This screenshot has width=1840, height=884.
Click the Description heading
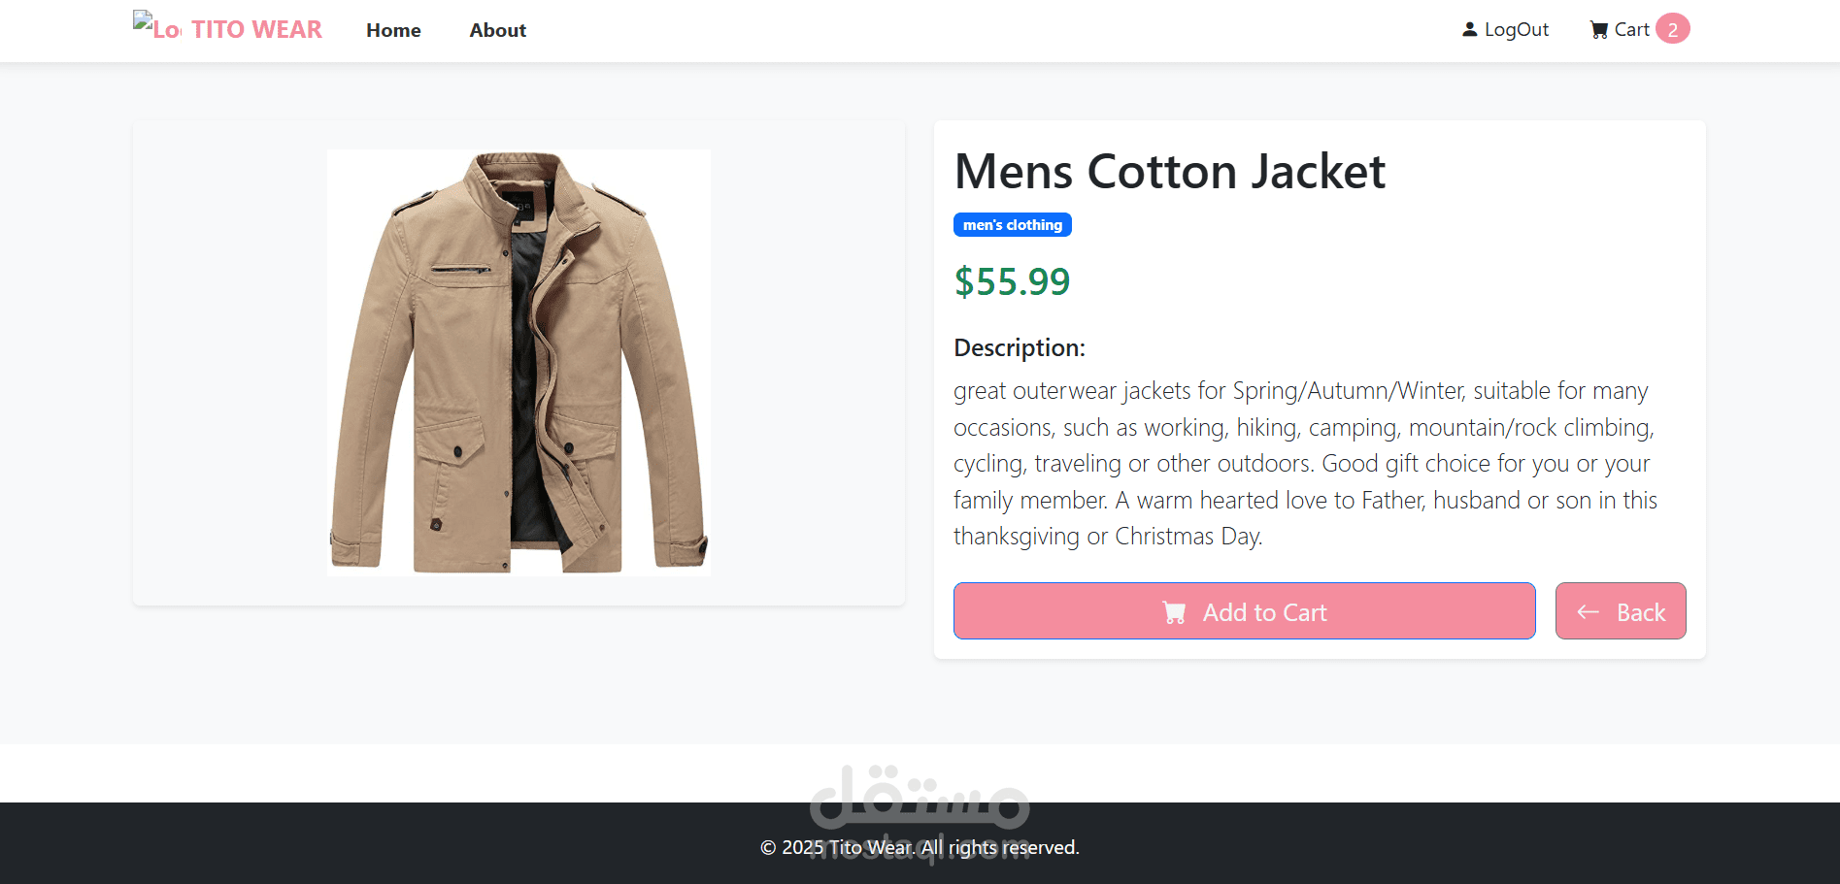pos(1020,347)
